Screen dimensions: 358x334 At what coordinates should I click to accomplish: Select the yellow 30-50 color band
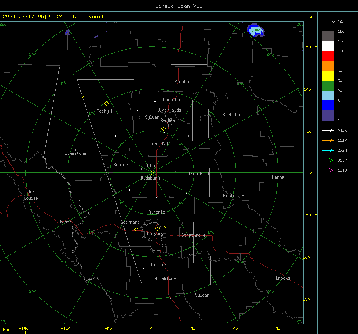[x=328, y=76]
